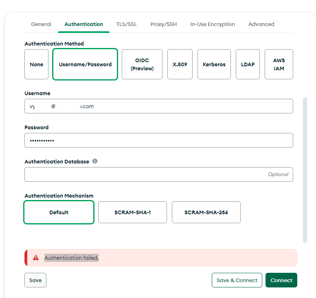316x298 pixels.
Task: Choose Kerberos authentication method
Action: point(214,64)
